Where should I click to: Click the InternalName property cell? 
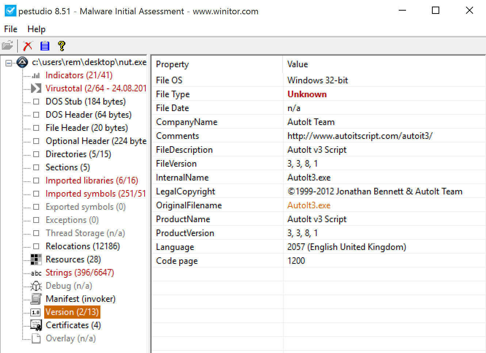pyautogui.click(x=182, y=178)
